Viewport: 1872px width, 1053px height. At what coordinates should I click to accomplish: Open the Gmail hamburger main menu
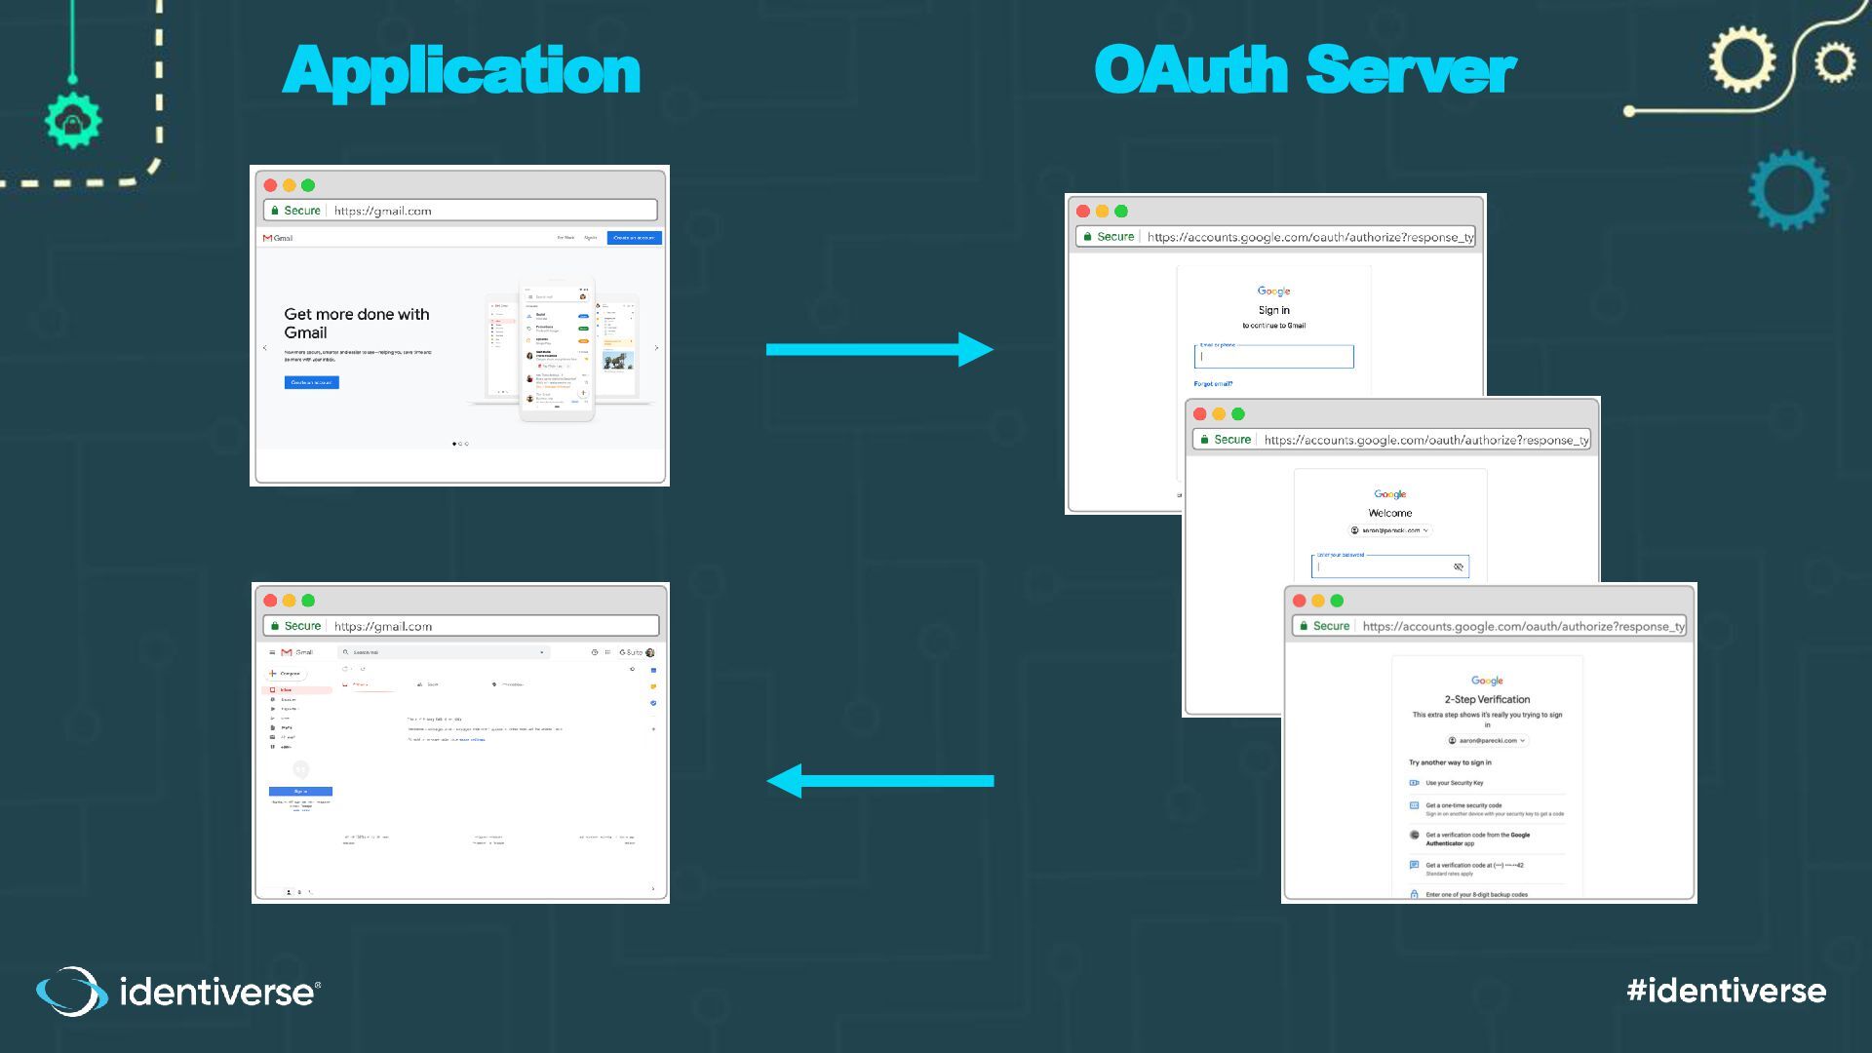(272, 652)
